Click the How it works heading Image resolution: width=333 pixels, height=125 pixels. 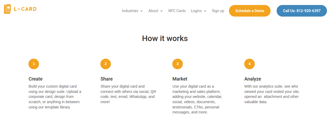click(x=165, y=38)
